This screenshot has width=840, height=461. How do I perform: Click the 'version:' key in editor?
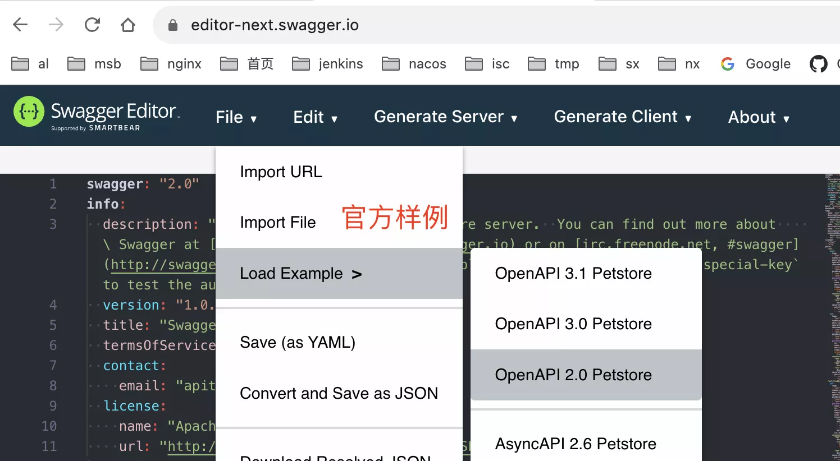pos(135,305)
